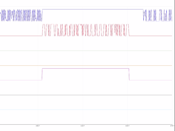175x131 pixels.
Task: Select the purple pulse's high plateau
Action: point(85,69)
